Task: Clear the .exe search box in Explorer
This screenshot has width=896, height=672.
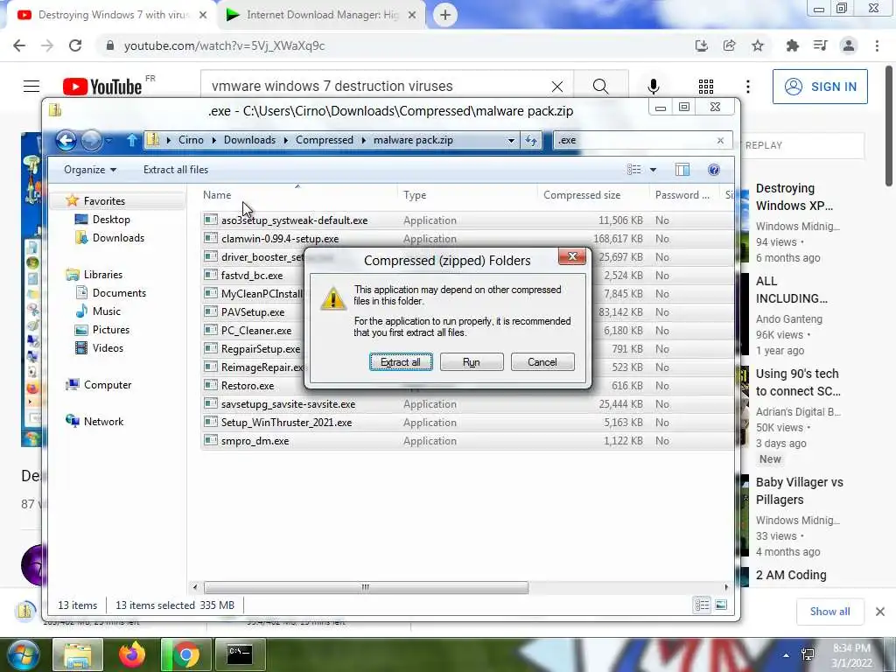Action: 720,140
